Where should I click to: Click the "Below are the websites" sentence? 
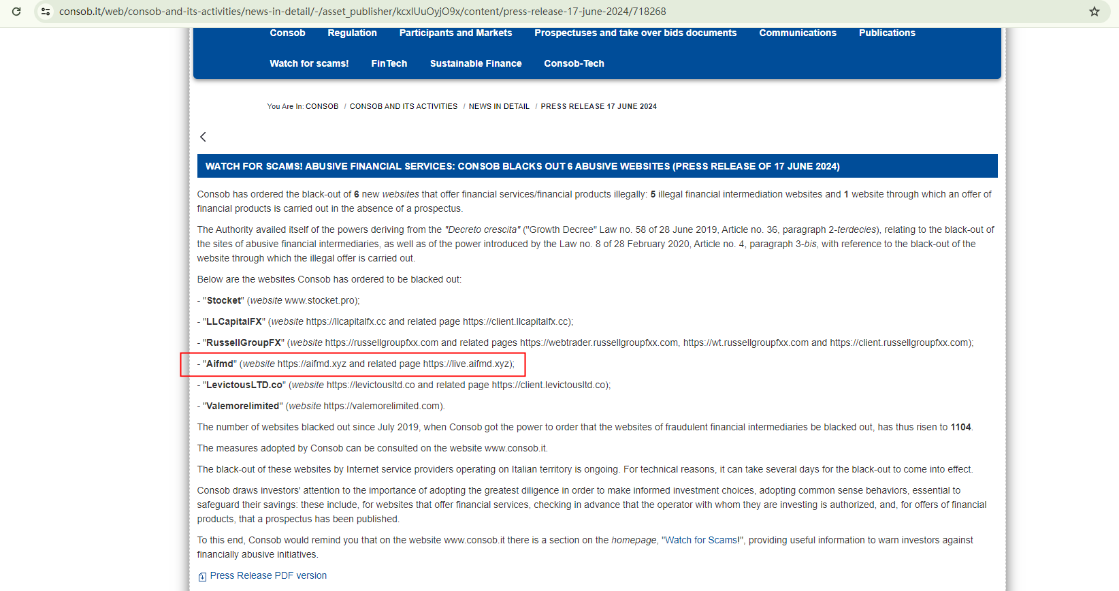coord(329,279)
